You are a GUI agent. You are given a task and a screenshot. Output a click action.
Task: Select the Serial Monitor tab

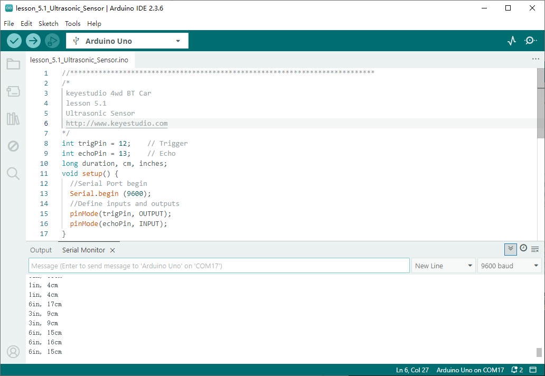pyautogui.click(x=83, y=250)
